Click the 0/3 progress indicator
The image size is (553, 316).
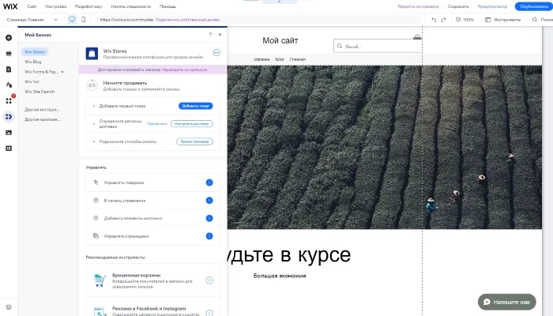(92, 85)
